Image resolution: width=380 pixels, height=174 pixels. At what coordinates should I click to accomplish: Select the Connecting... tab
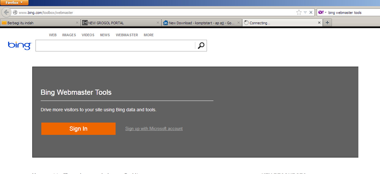pos(282,23)
